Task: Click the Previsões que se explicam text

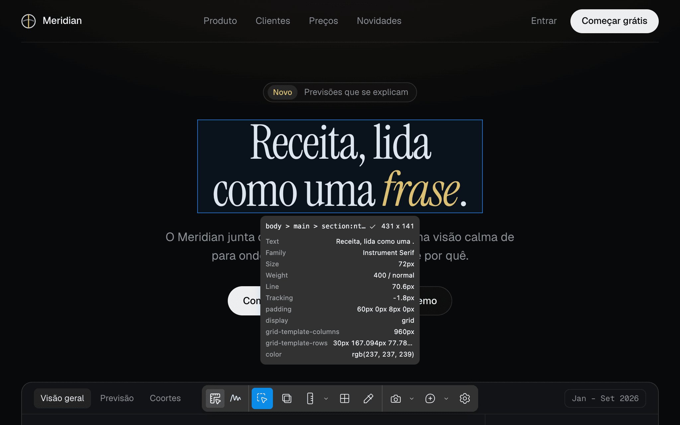Action: (356, 92)
